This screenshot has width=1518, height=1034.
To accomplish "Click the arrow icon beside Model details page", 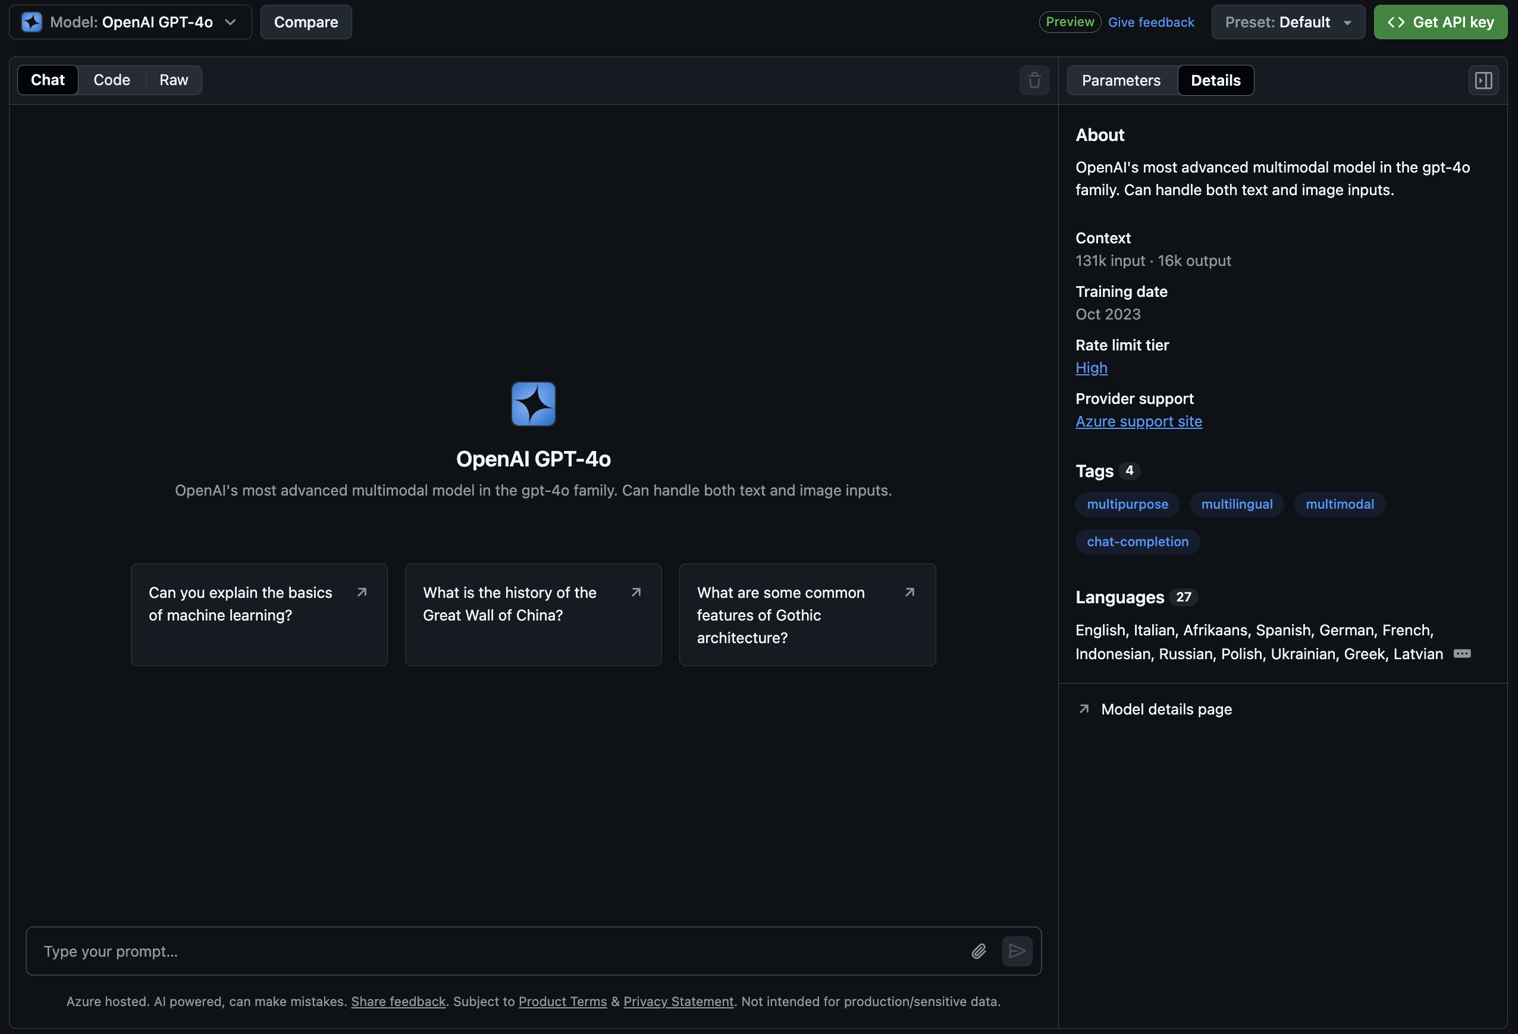I will pyautogui.click(x=1084, y=709).
